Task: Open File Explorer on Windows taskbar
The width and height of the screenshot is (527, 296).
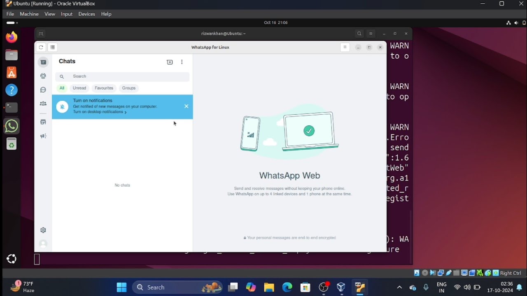Action: pos(269,287)
